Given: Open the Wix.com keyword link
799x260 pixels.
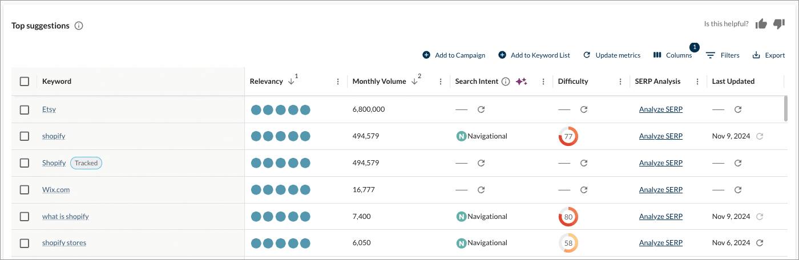Looking at the screenshot, I should pos(56,190).
